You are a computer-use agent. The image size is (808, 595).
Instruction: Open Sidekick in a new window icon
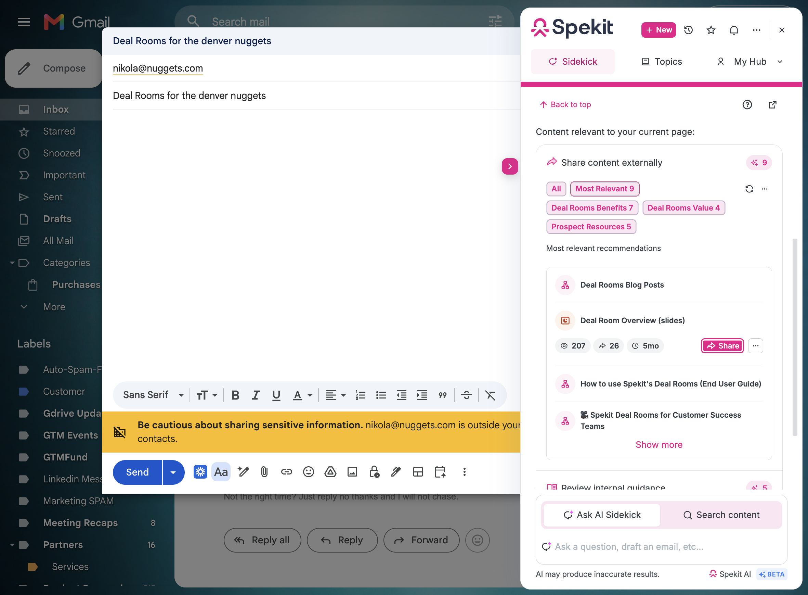click(x=772, y=104)
